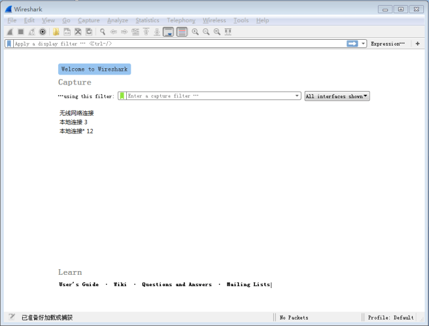429x326 pixels.
Task: Apply display filter arrow button
Action: [x=352, y=44]
